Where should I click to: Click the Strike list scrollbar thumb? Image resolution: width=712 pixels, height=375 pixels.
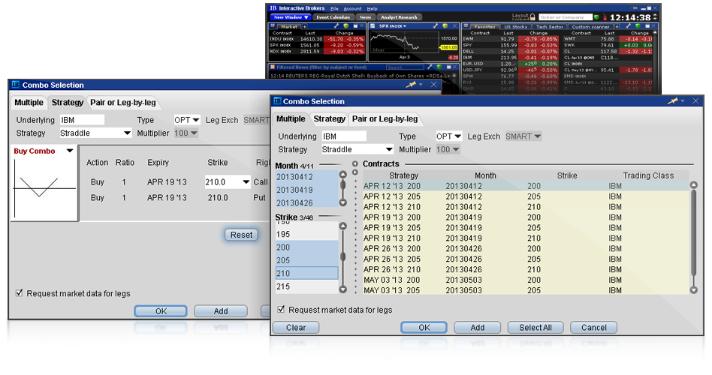[x=342, y=256]
